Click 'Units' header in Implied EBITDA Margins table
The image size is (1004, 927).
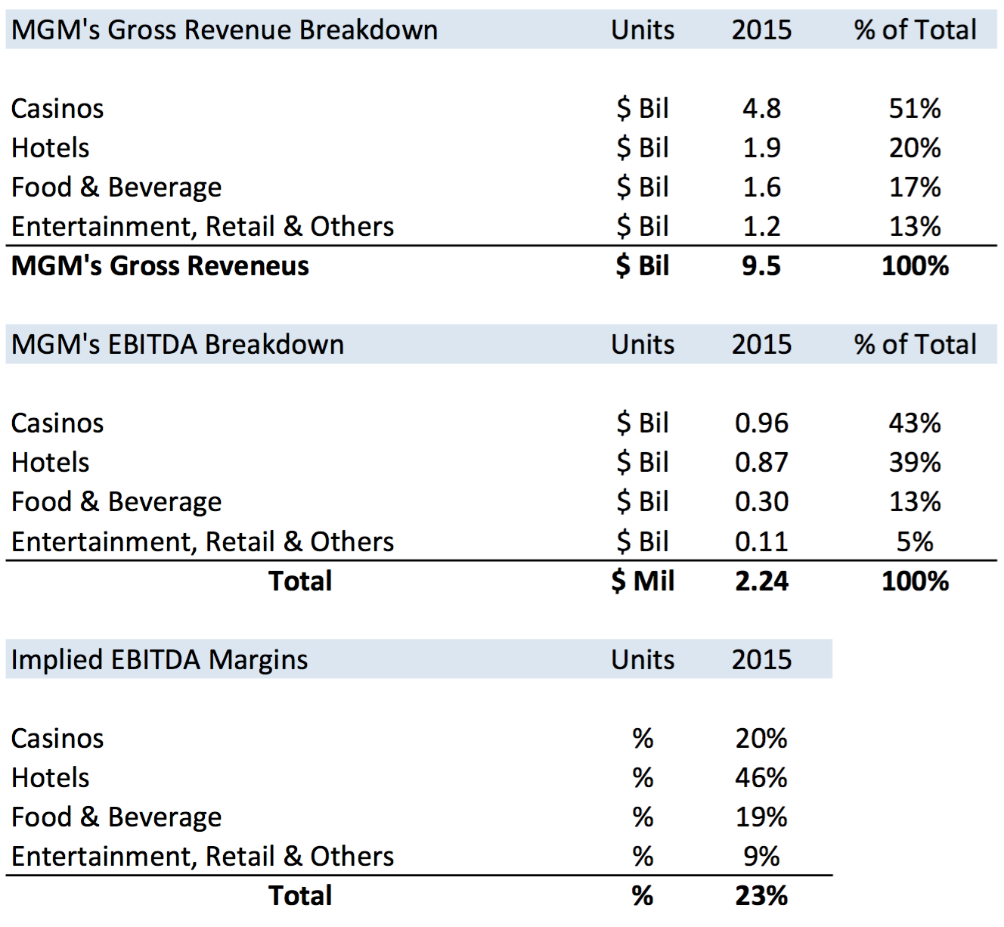(643, 660)
